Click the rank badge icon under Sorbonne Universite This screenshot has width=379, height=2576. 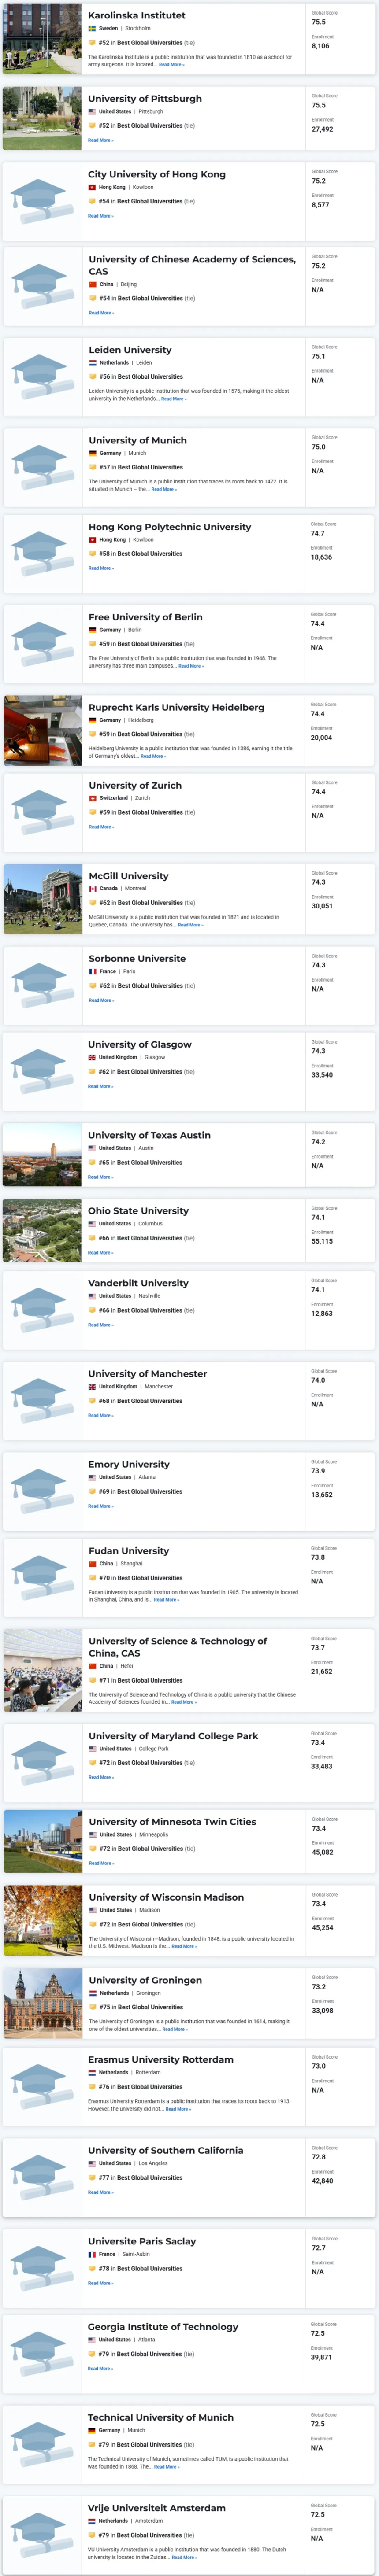pyautogui.click(x=93, y=986)
